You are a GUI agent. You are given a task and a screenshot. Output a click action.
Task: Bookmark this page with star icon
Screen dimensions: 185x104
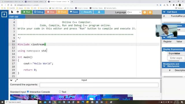click(160, 5)
